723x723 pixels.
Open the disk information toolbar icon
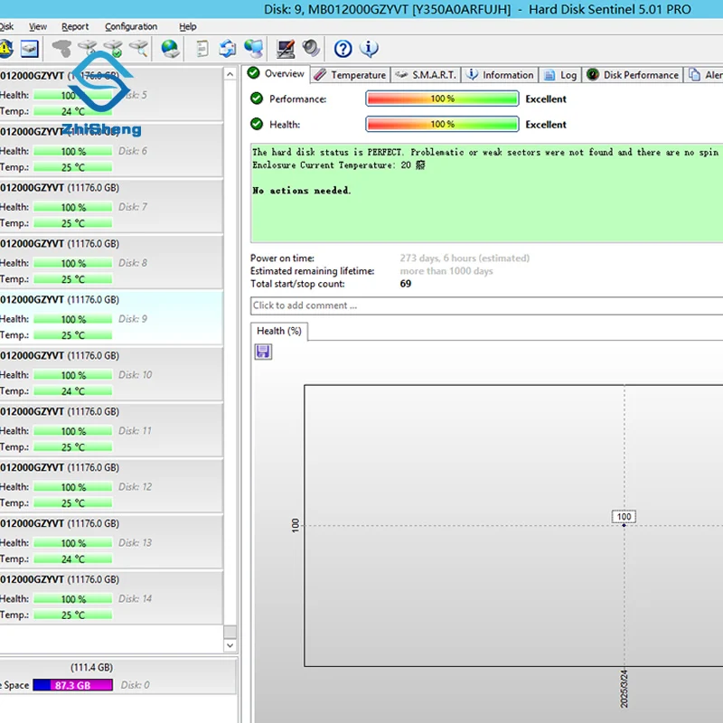click(x=30, y=49)
